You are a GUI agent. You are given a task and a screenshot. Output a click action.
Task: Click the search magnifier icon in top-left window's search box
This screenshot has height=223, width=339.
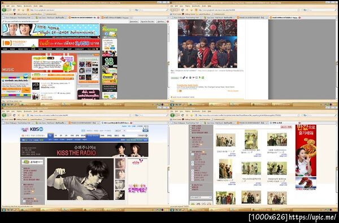pyautogui.click(x=167, y=10)
